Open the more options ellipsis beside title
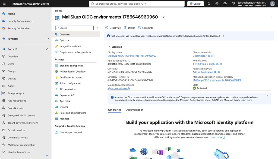 (x=170, y=17)
